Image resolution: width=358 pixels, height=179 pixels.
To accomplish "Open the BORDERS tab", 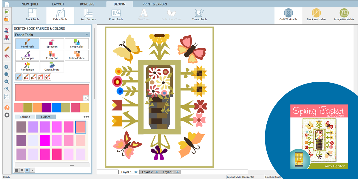I will [87, 4].
